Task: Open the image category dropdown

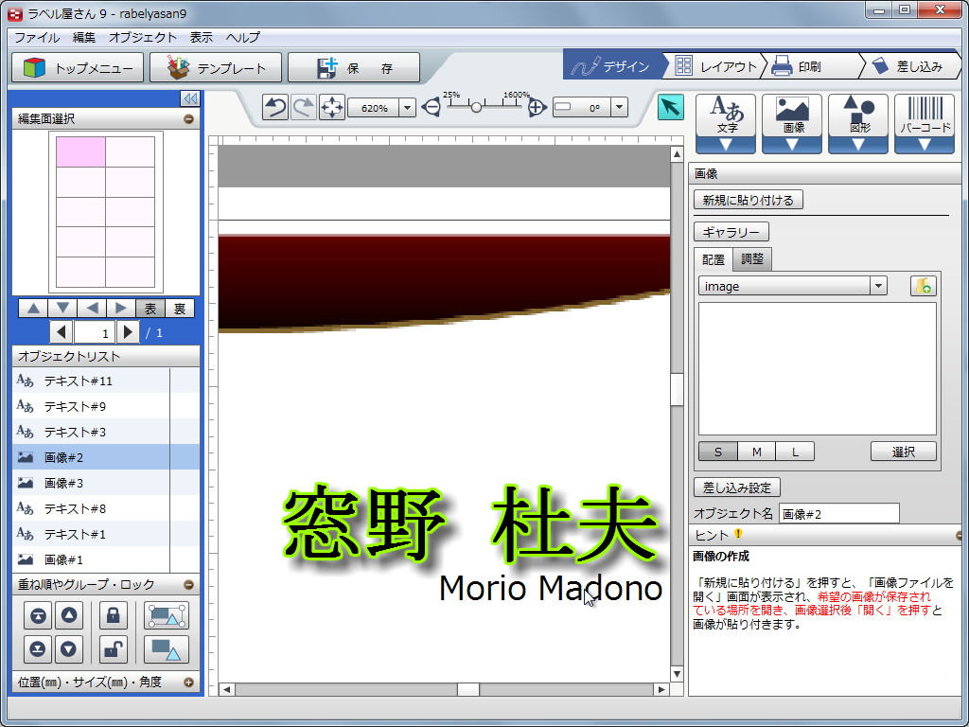Action: 878,286
